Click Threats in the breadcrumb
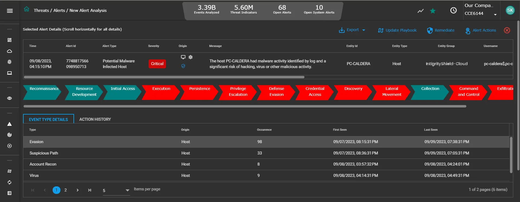520x202 pixels. [x=41, y=10]
